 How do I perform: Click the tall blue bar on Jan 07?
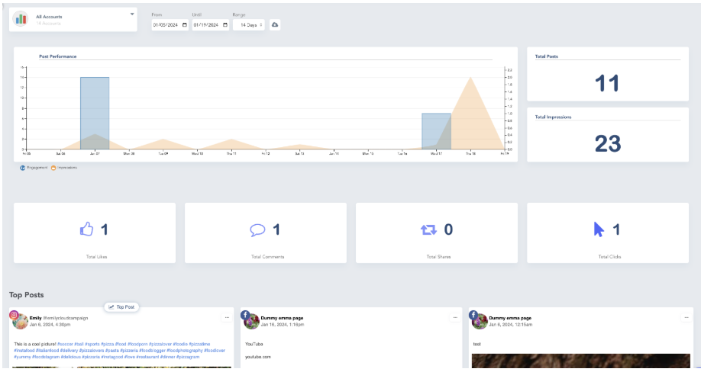95,113
